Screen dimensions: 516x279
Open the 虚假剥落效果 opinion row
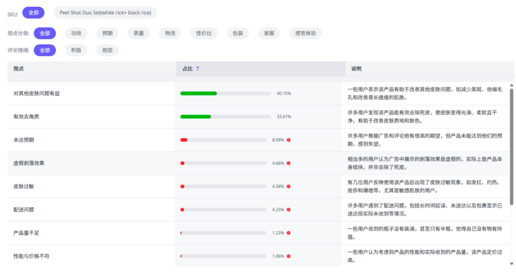click(30, 163)
